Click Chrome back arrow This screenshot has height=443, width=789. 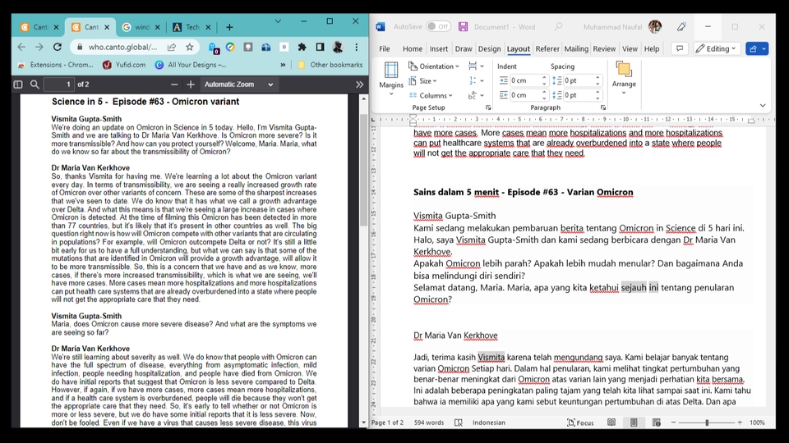pyautogui.click(x=21, y=47)
